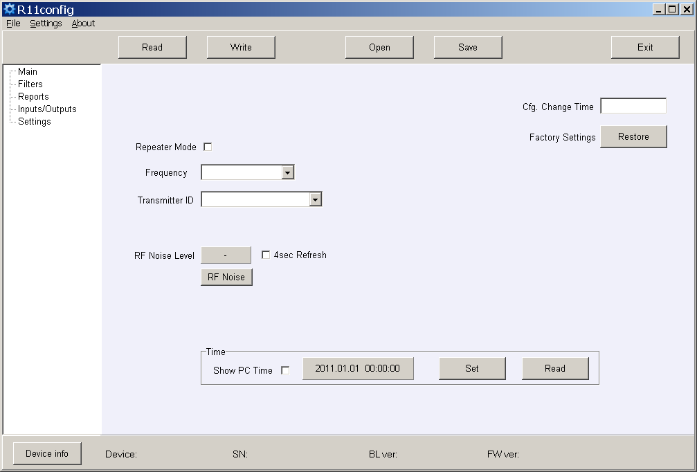The image size is (697, 472).
Task: Click the RF Noise button
Action: coord(226,277)
